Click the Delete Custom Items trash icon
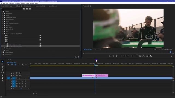The image size is (175, 98). point(78,57)
